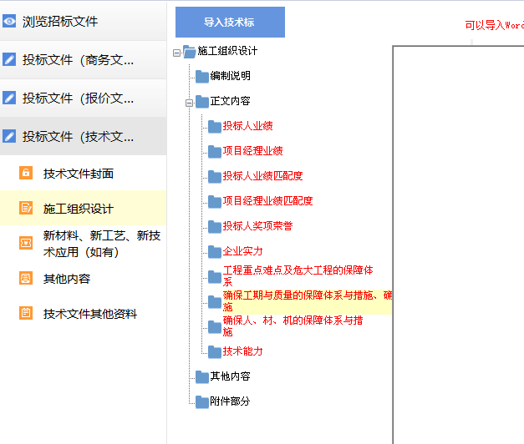Click the orange icon beside 施工组织设计 in sidebar
This screenshot has height=444, width=524.
click(26, 209)
